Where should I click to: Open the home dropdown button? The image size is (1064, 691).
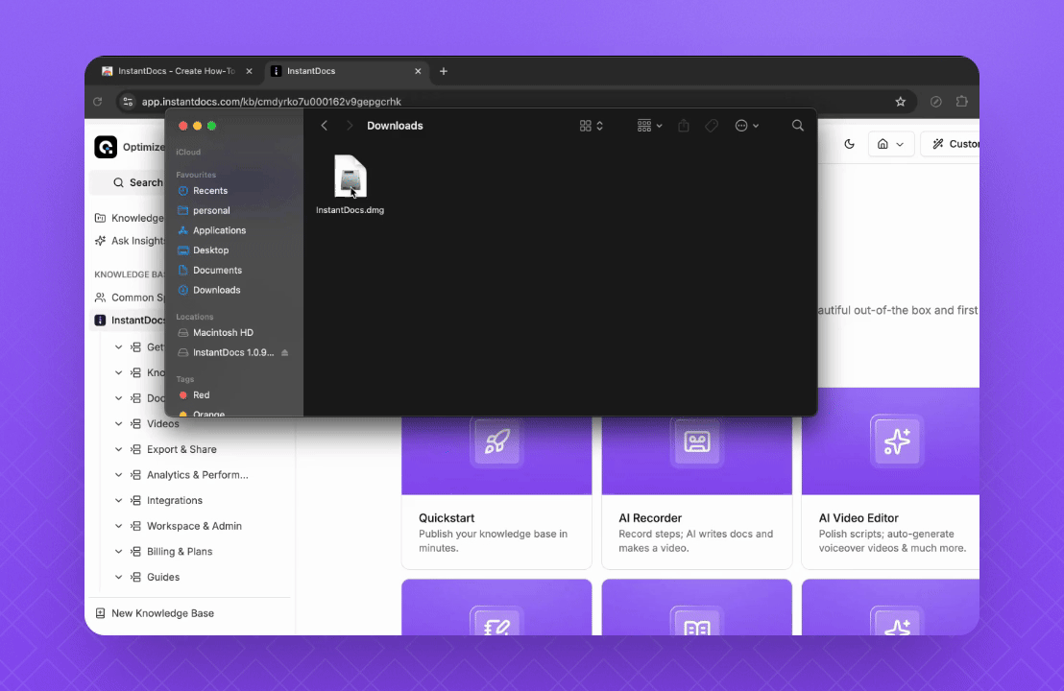pos(891,144)
